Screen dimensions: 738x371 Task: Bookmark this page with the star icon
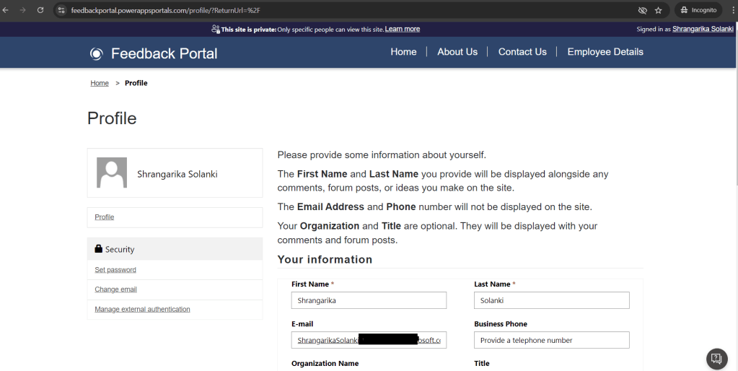[x=658, y=10]
